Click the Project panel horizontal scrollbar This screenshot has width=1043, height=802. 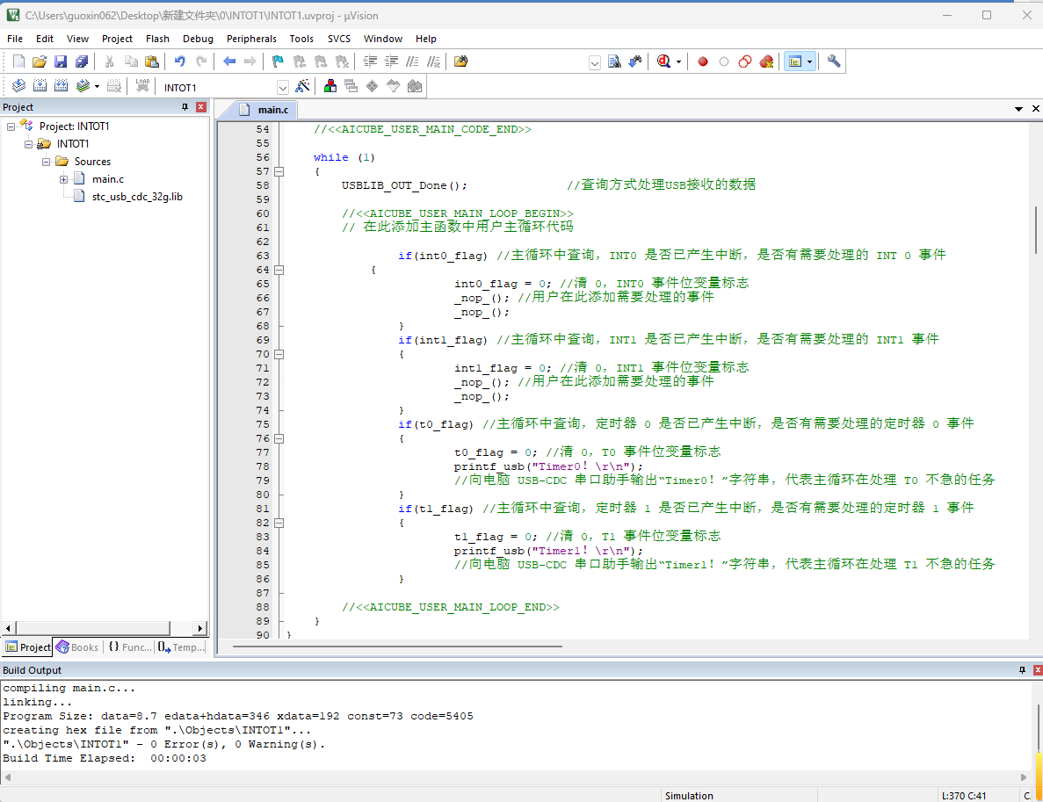pyautogui.click(x=105, y=628)
